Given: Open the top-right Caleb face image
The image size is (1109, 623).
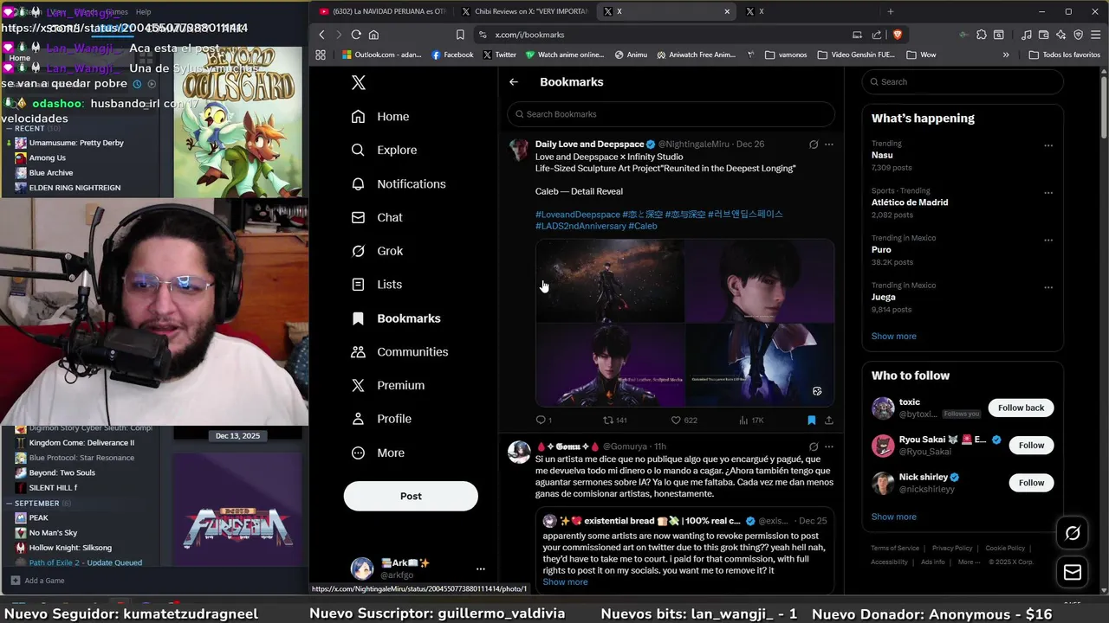Looking at the screenshot, I should (760, 282).
